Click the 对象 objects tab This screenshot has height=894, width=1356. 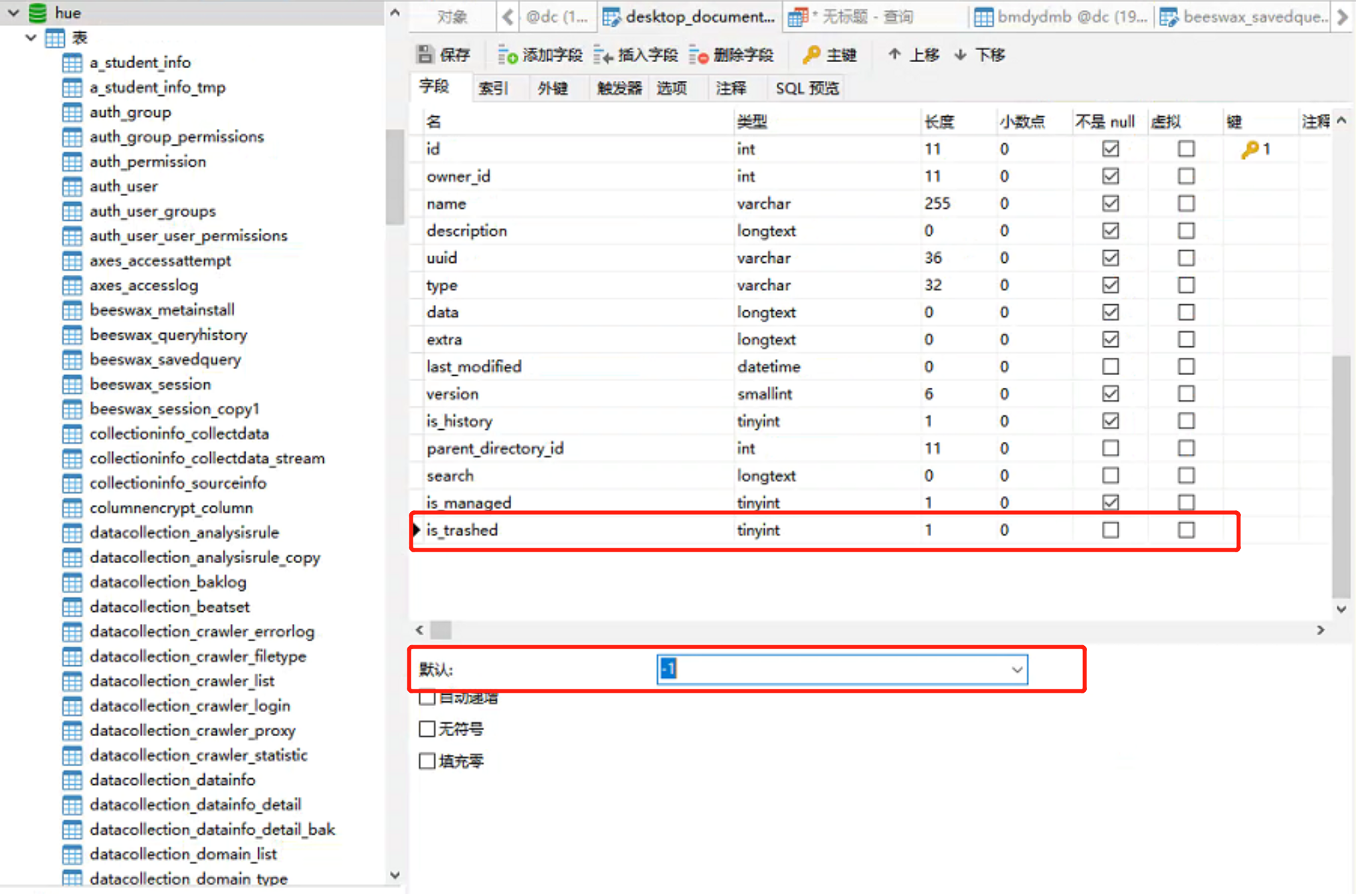[x=452, y=16]
